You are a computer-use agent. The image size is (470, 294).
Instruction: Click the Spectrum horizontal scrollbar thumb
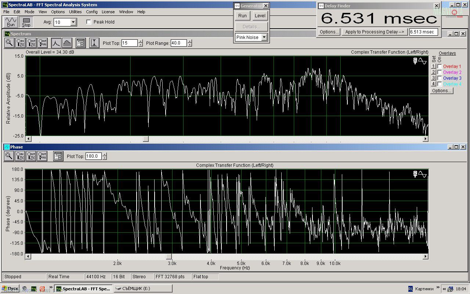pyautogui.click(x=146, y=139)
